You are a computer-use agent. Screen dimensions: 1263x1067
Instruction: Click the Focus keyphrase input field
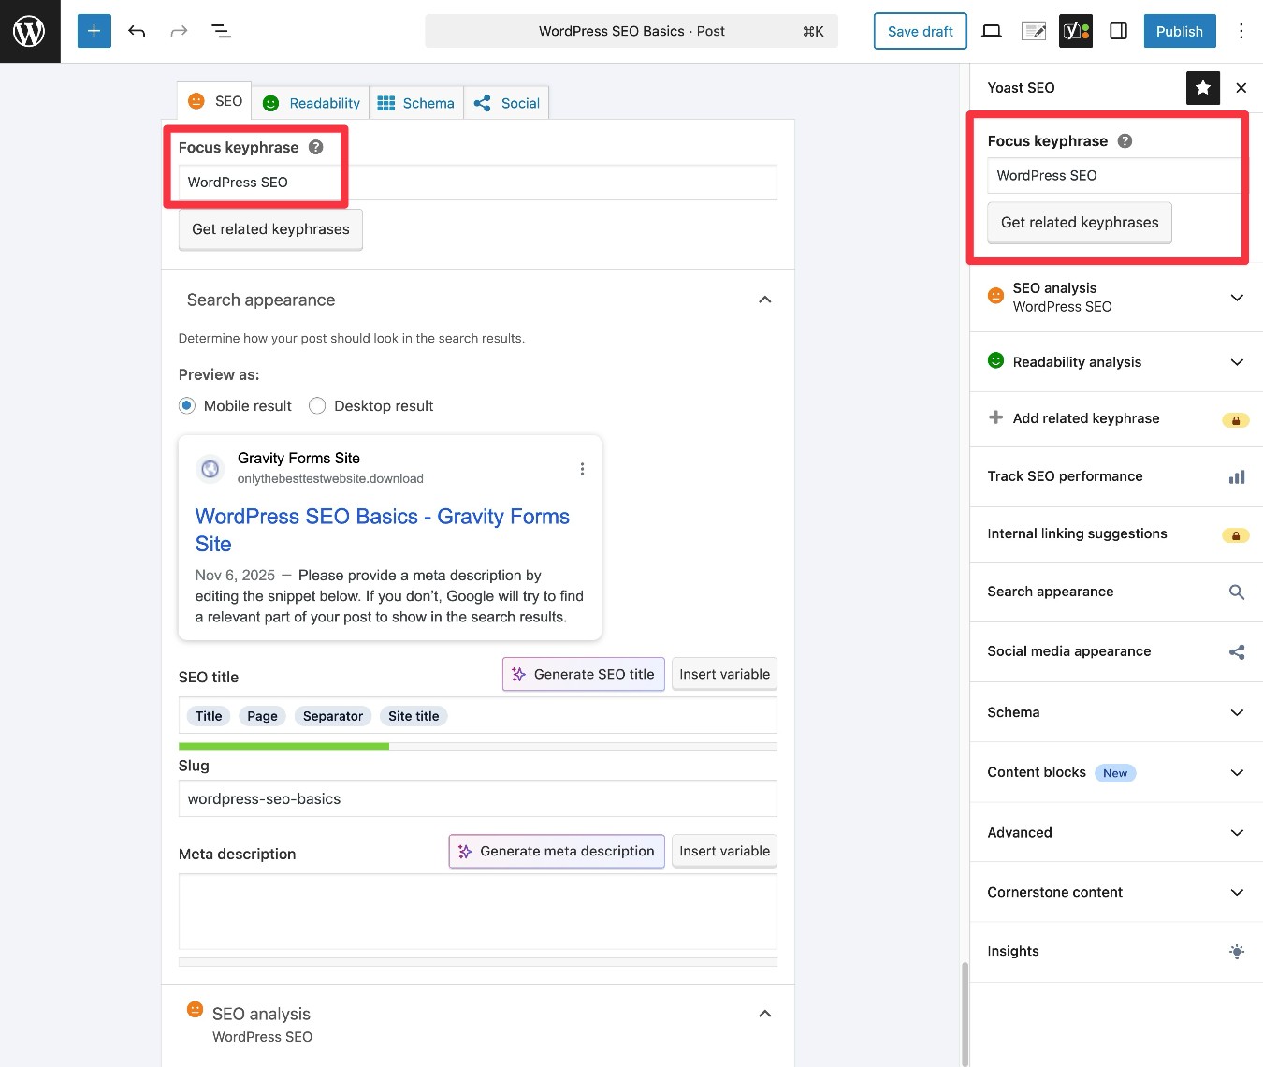477,183
